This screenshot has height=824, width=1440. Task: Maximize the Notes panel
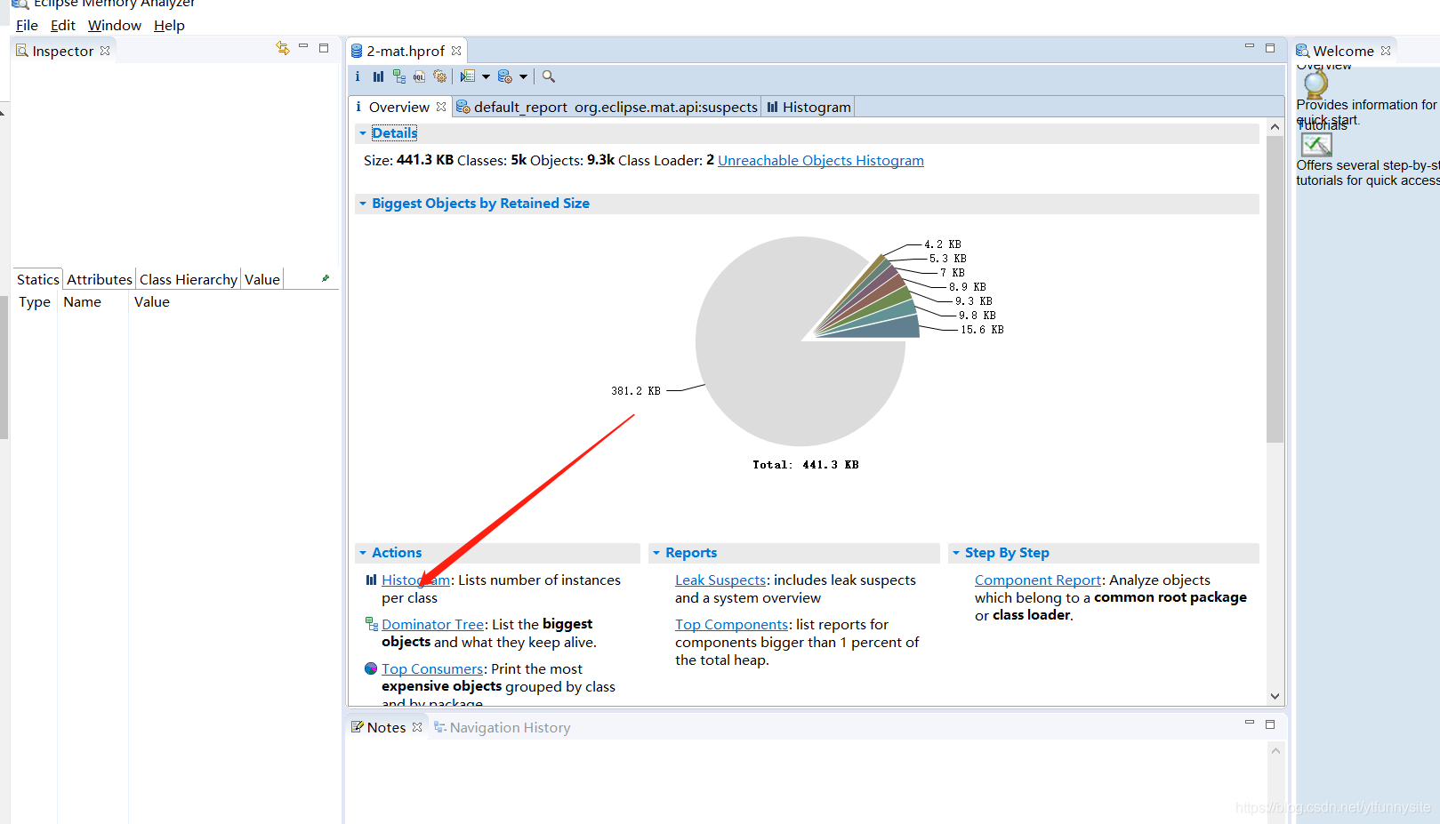tap(1270, 724)
